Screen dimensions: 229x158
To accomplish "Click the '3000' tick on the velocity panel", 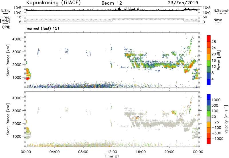I will click(17, 111).
